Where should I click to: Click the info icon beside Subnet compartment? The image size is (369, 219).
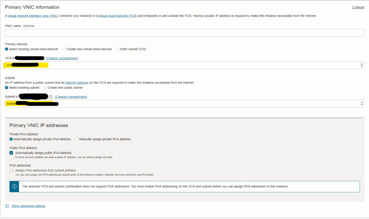point(51,97)
